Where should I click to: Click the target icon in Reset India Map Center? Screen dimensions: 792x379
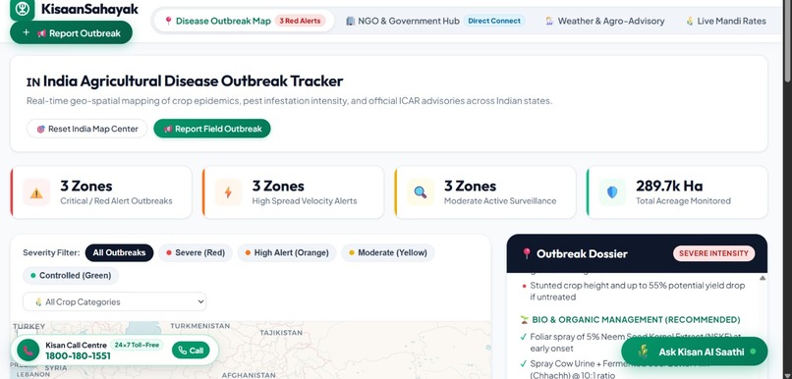(41, 129)
